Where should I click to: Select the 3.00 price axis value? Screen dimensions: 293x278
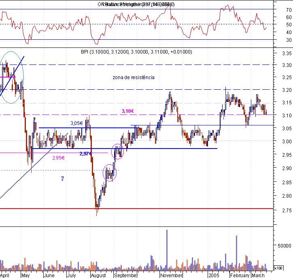[287, 142]
